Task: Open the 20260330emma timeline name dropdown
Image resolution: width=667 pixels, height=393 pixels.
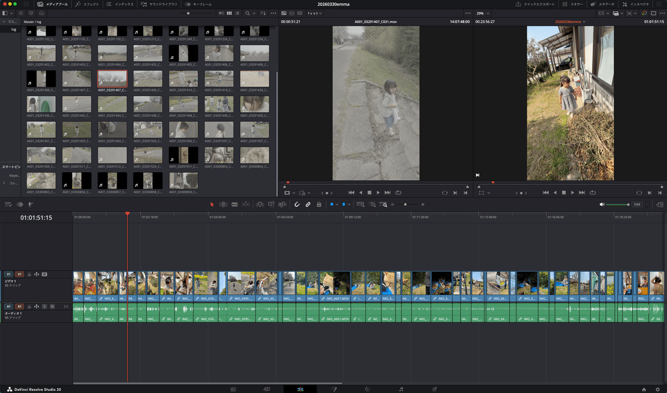Action: click(570, 22)
